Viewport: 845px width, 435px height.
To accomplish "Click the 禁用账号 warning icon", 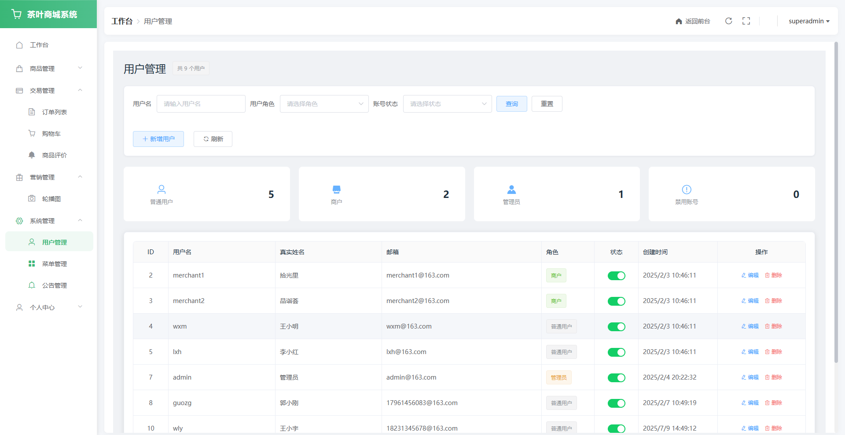I will pos(686,190).
